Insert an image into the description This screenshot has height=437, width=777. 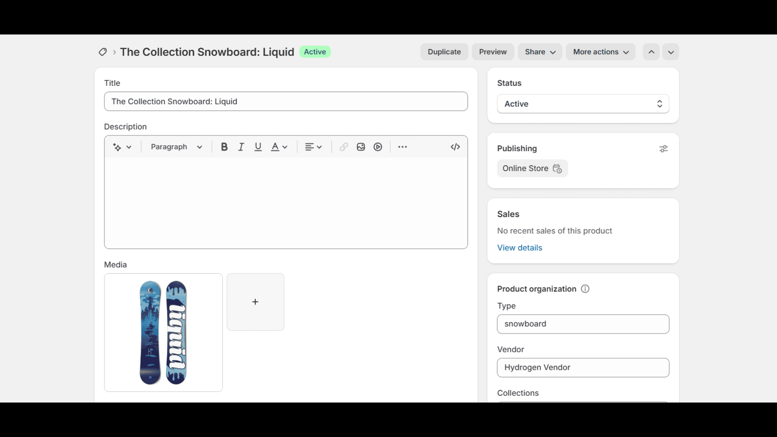tap(361, 146)
